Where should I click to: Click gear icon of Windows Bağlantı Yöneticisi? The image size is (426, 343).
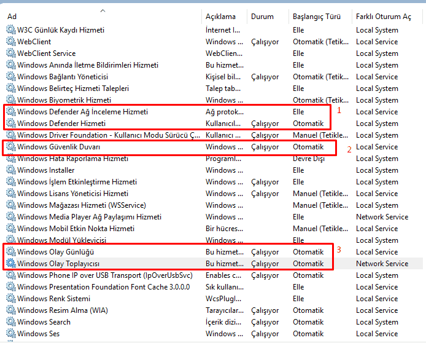coord(11,76)
